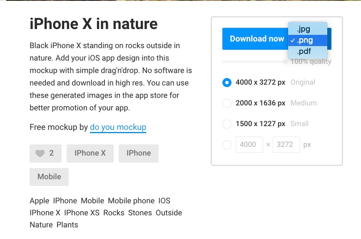This screenshot has height=239, width=361.
Task: Choose .png from the format dropdown
Action: coord(308,40)
